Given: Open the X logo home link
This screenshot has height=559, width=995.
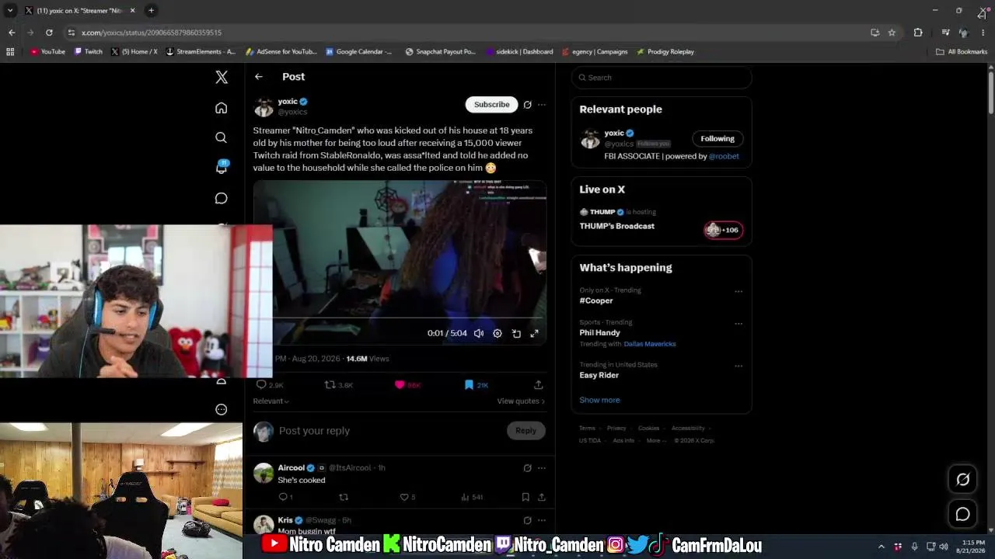Looking at the screenshot, I should click(222, 77).
